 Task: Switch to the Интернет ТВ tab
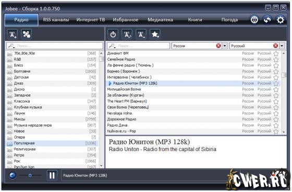[91, 20]
